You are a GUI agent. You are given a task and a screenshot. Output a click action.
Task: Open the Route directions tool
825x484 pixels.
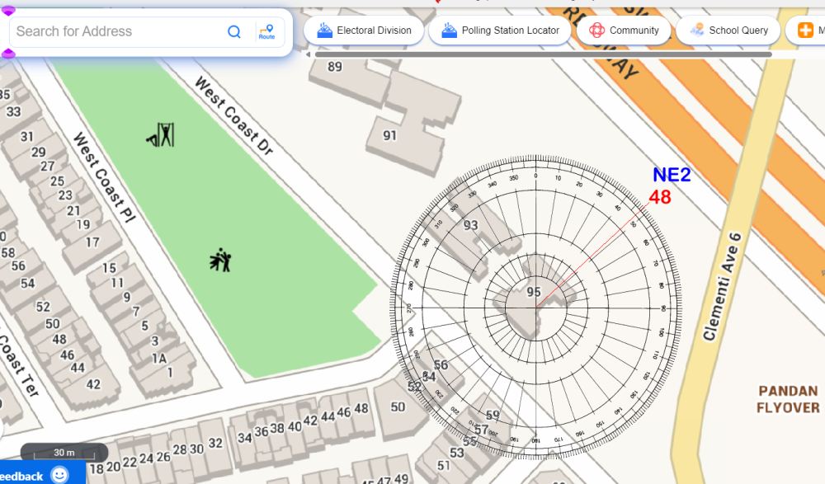tap(266, 32)
